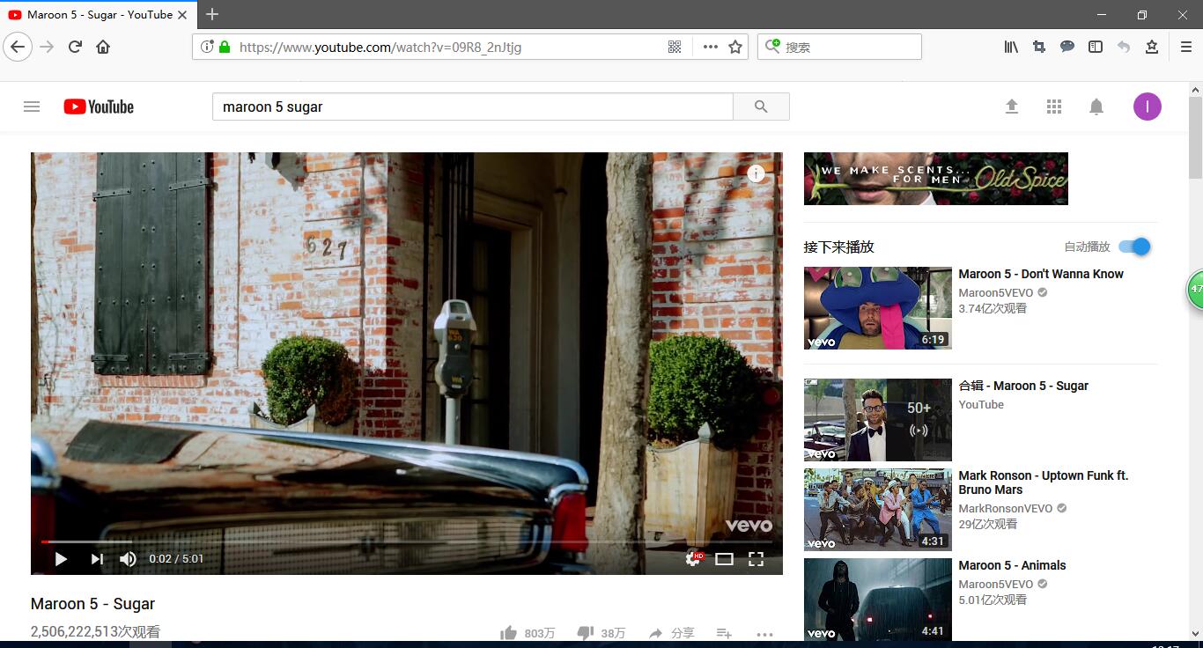Viewport: 1203px width, 648px height.
Task: Open Don't Wanna Know video thumbnail
Action: 878,308
